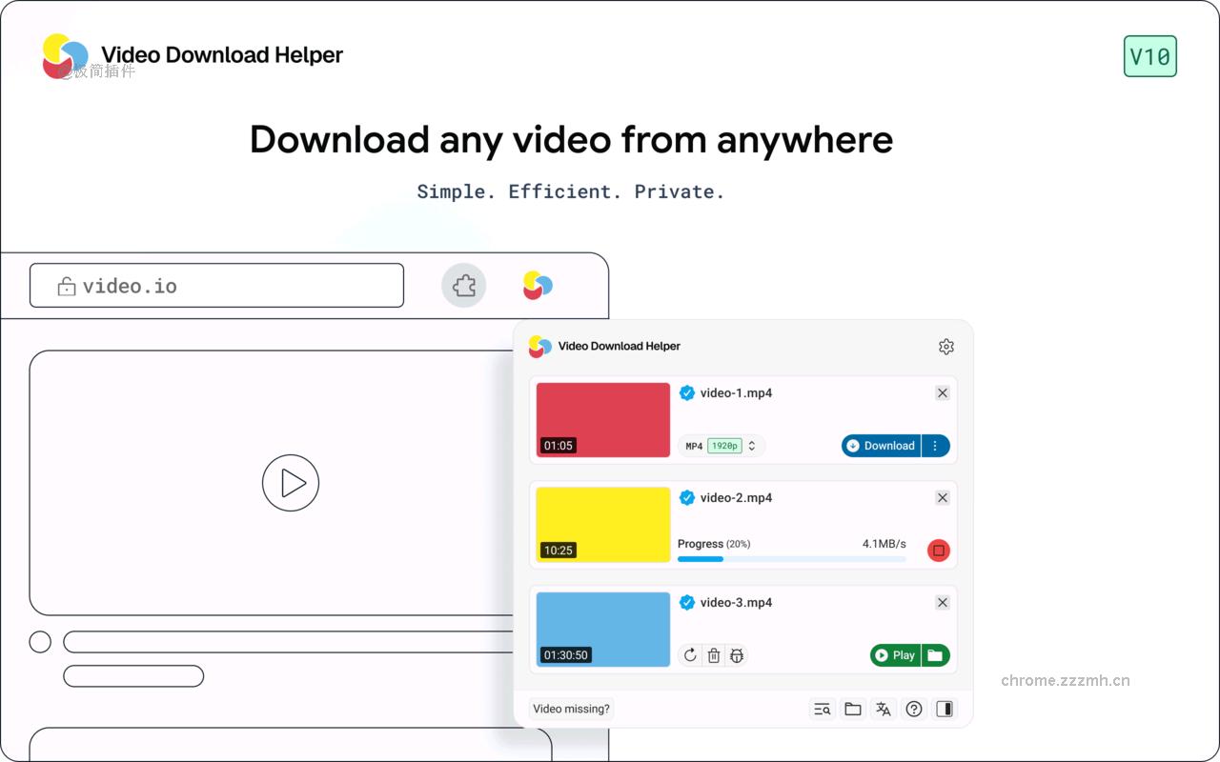Open the green folder button for video-3.mp4
1220x762 pixels.
pos(936,655)
